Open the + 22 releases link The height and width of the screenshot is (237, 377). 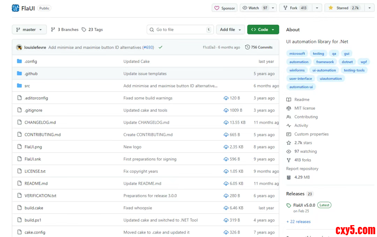point(298,222)
